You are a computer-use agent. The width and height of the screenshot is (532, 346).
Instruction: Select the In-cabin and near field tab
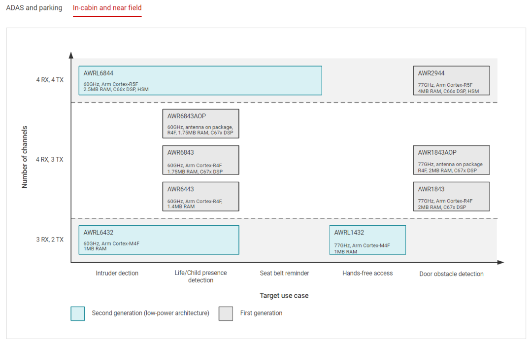coord(107,8)
